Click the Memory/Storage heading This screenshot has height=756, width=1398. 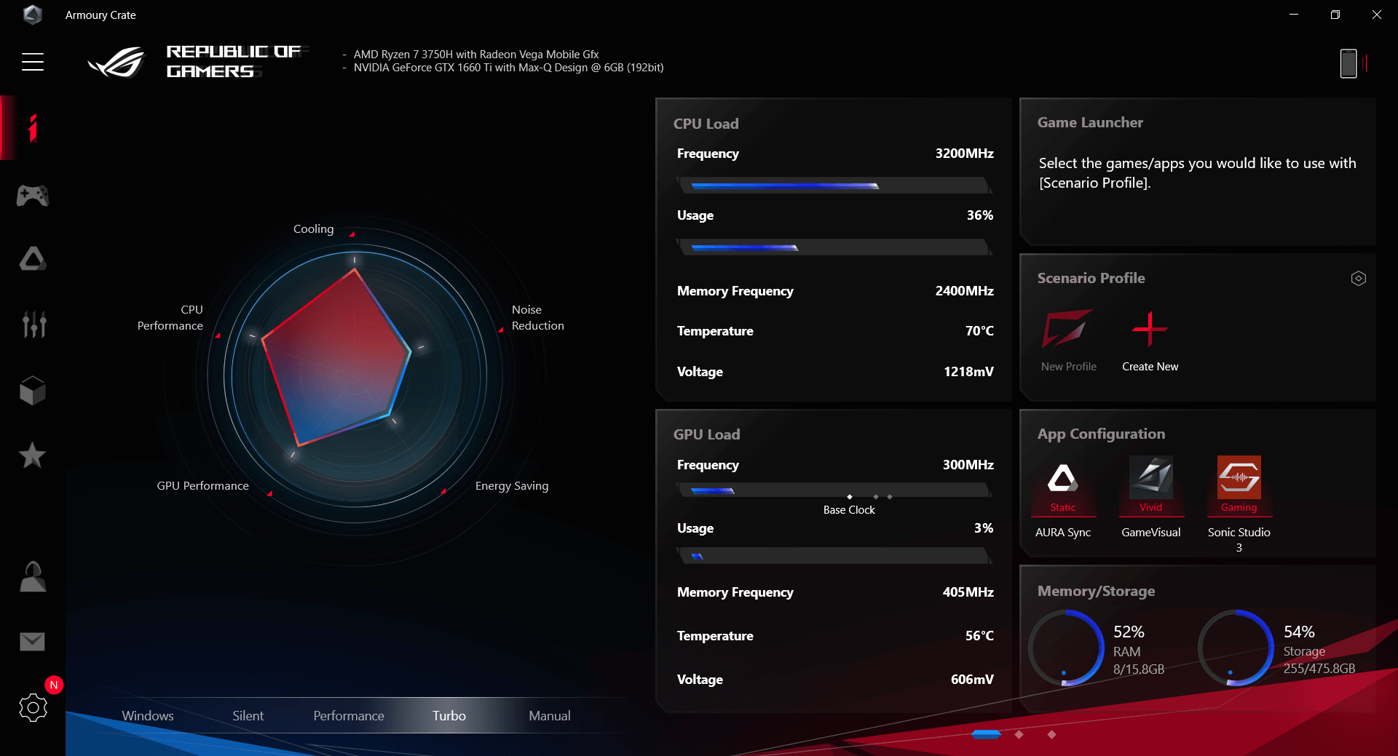point(1096,591)
